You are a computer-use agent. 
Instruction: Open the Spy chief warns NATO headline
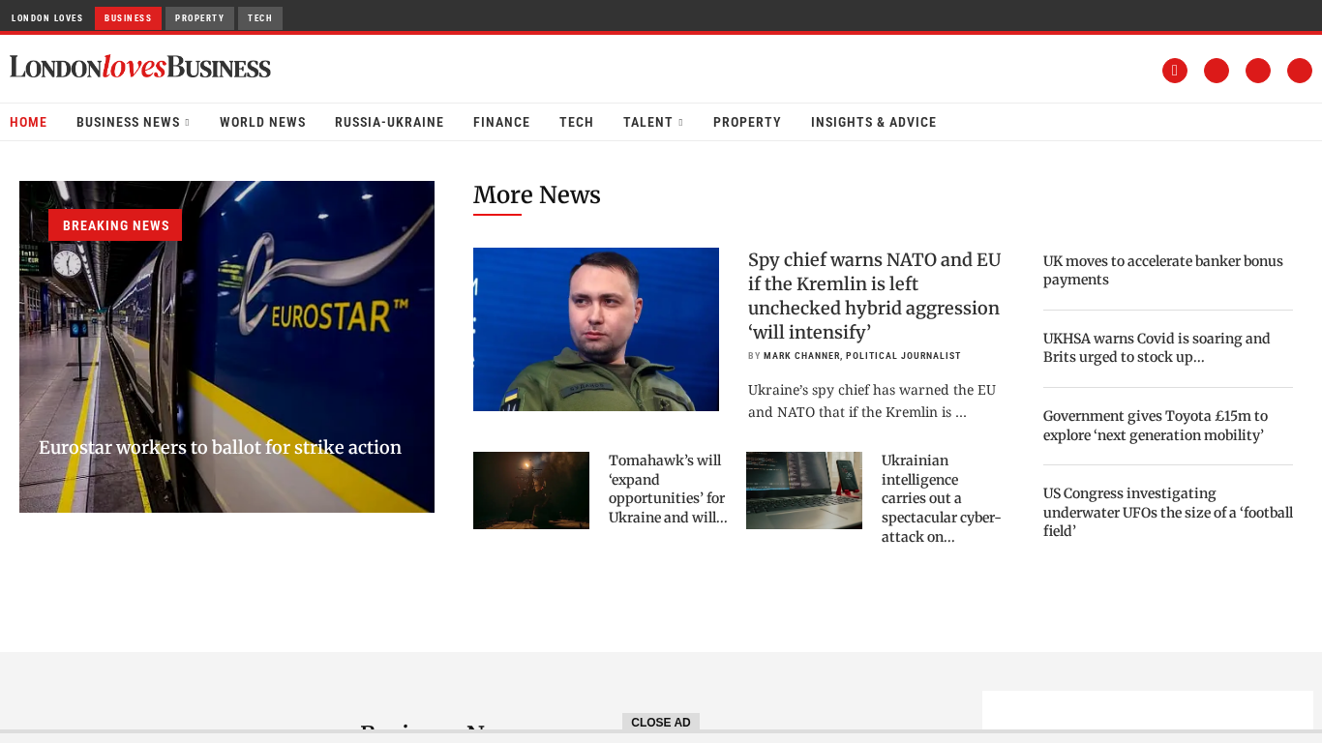[x=874, y=296]
